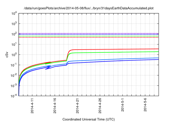Click the Coordinated Universal Time (UTC) axis label
Viewport: 175px width, 122px height.
click(89, 119)
